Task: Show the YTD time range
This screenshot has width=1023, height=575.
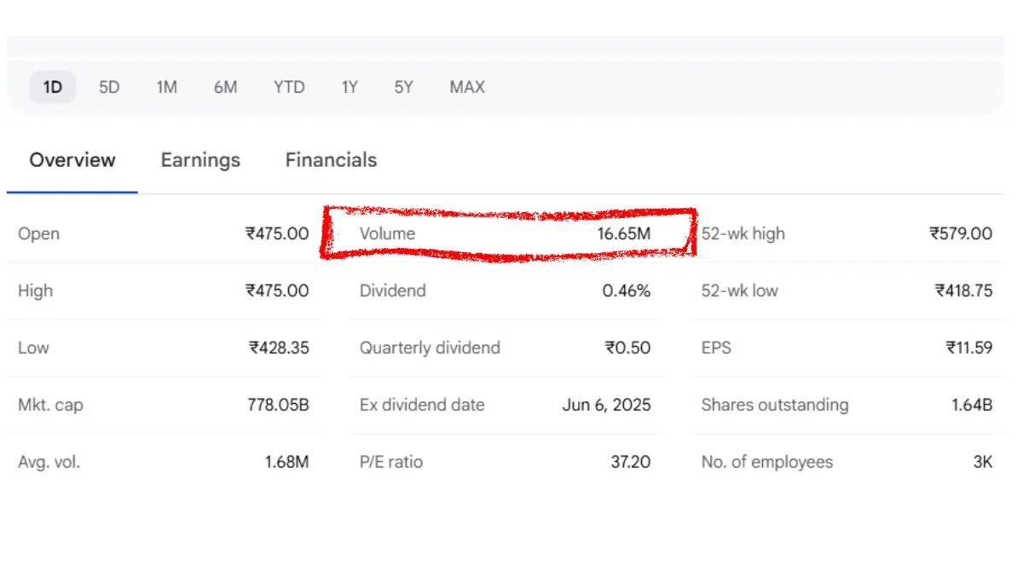Action: pos(289,87)
